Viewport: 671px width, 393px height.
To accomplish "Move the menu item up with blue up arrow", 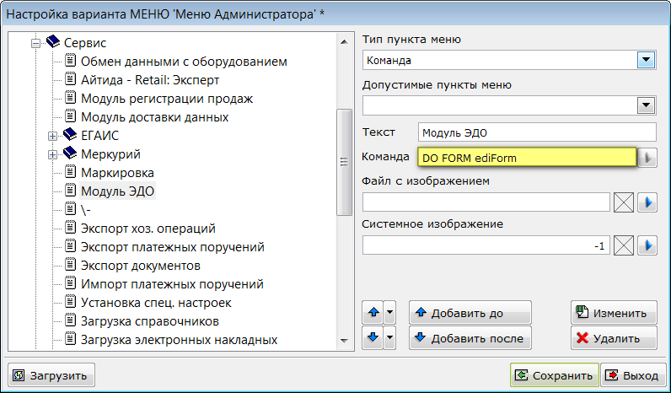I will (x=373, y=313).
